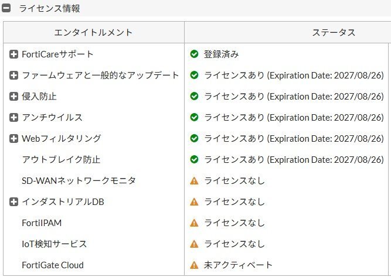The width and height of the screenshot is (391, 277).
Task: Click the エンタイトルメント column header
Action: point(93,33)
